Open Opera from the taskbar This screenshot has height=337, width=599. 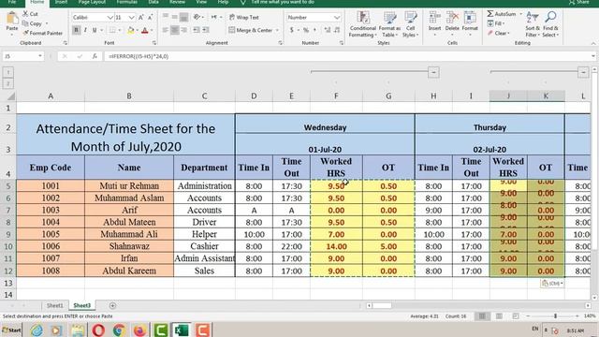[98, 330]
